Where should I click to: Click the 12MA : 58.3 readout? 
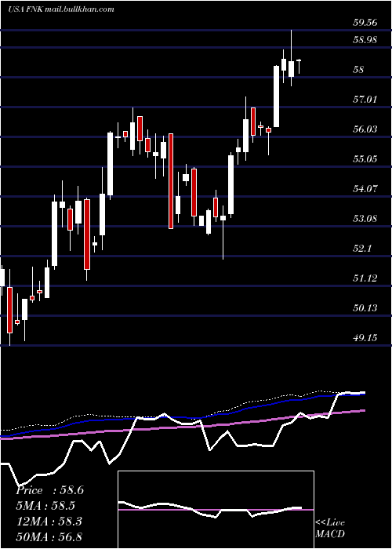[x=49, y=522]
